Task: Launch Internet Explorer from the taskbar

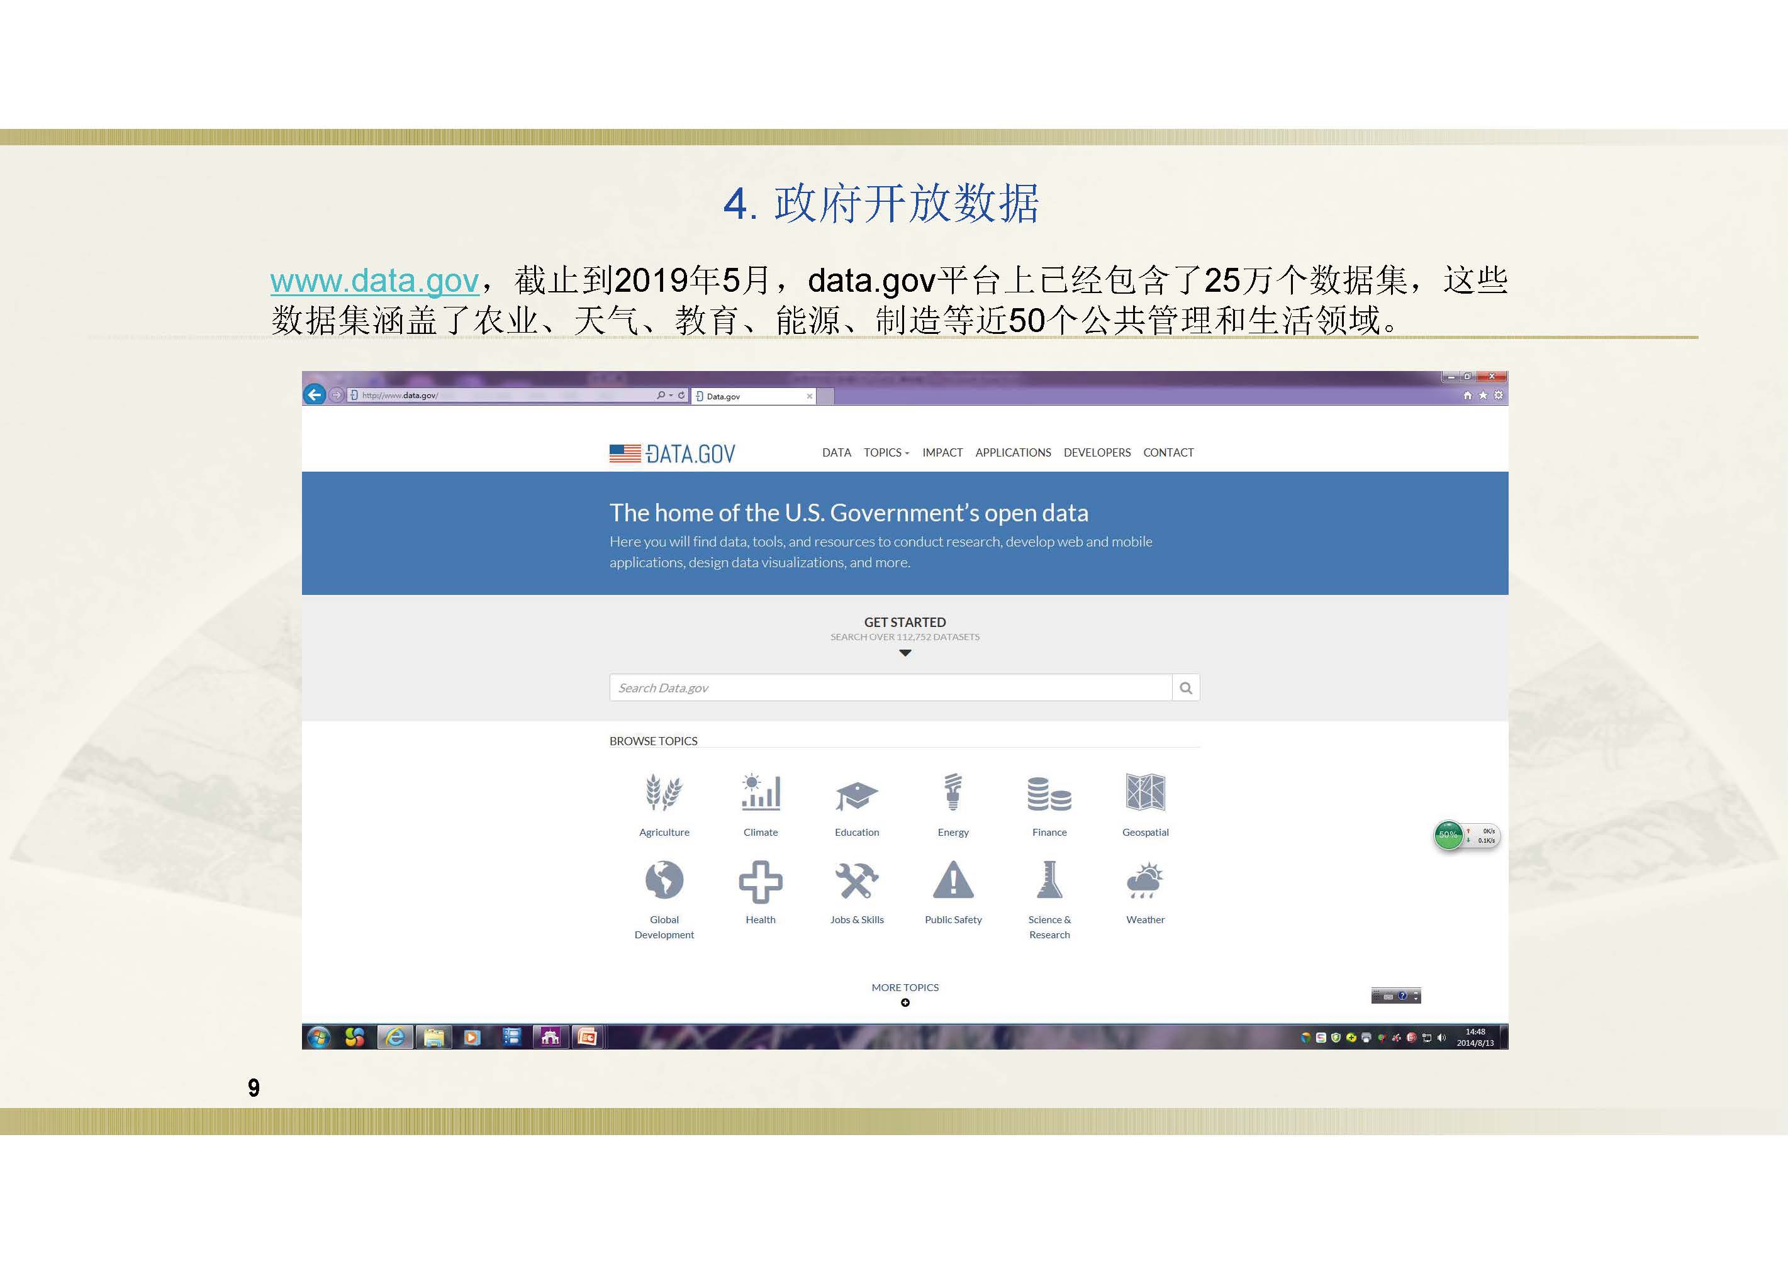Action: pos(395,1038)
